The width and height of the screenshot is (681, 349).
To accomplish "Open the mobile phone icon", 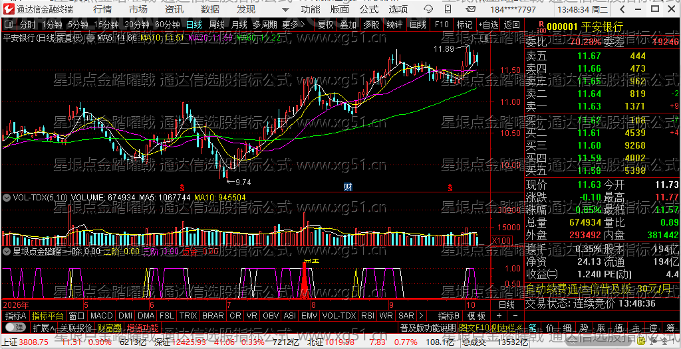I will click(x=448, y=9).
